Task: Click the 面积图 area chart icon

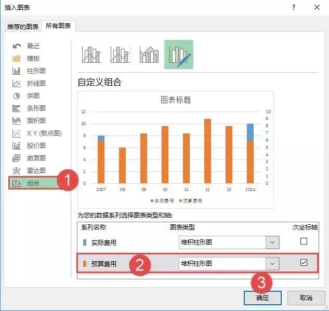Action: 16,120
